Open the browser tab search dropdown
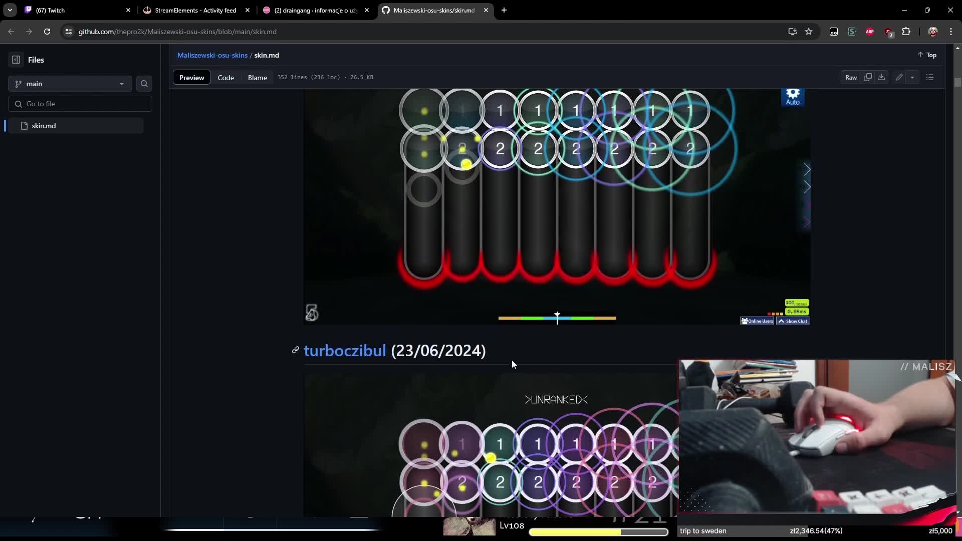The height and width of the screenshot is (541, 962). pos(10,10)
